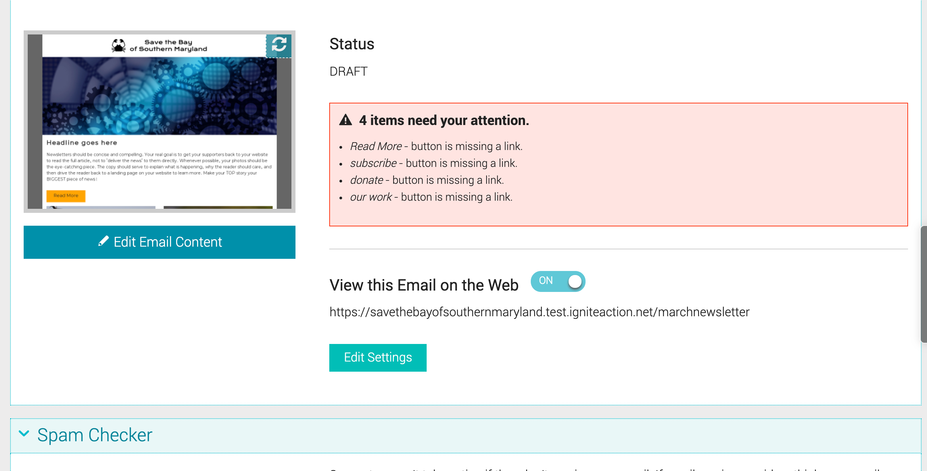Toggle View this Email on the Web switch
The height and width of the screenshot is (471, 927).
(x=558, y=281)
